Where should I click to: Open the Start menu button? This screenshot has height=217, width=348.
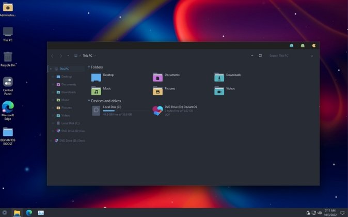tap(5, 212)
